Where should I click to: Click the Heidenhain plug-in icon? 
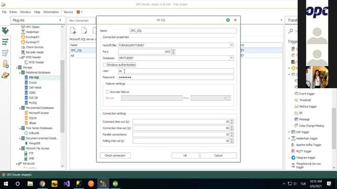[x=23, y=32]
